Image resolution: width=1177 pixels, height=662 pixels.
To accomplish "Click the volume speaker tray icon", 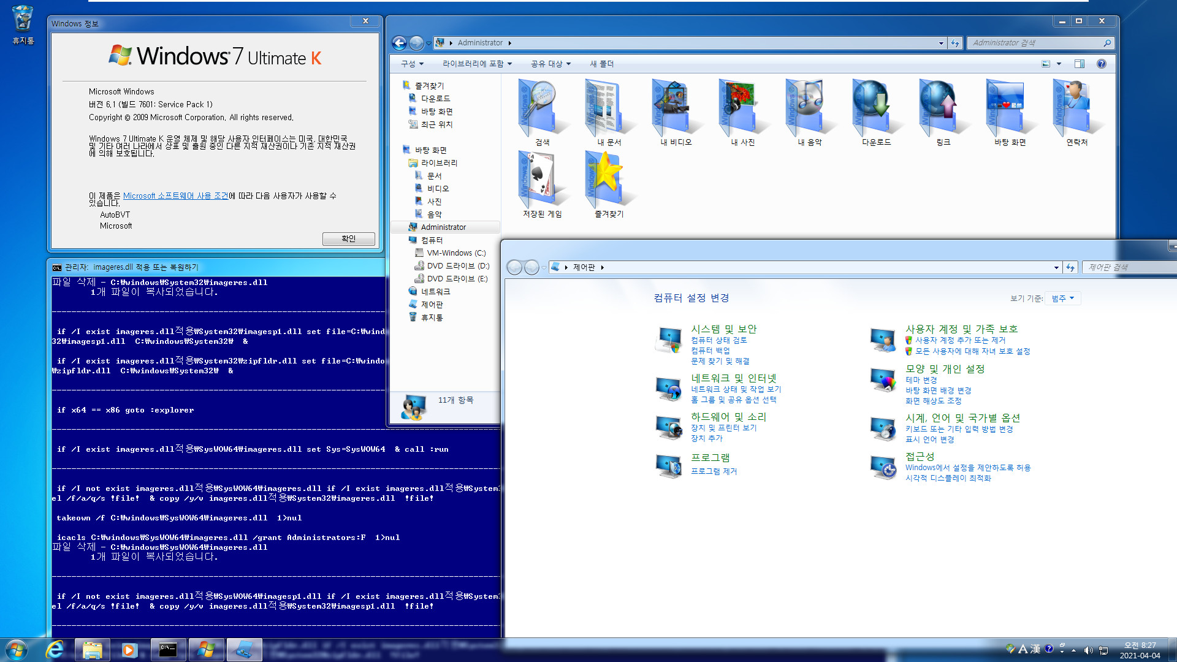I will 1088,650.
